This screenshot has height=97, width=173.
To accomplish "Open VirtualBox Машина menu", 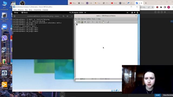I will click(21, 10).
